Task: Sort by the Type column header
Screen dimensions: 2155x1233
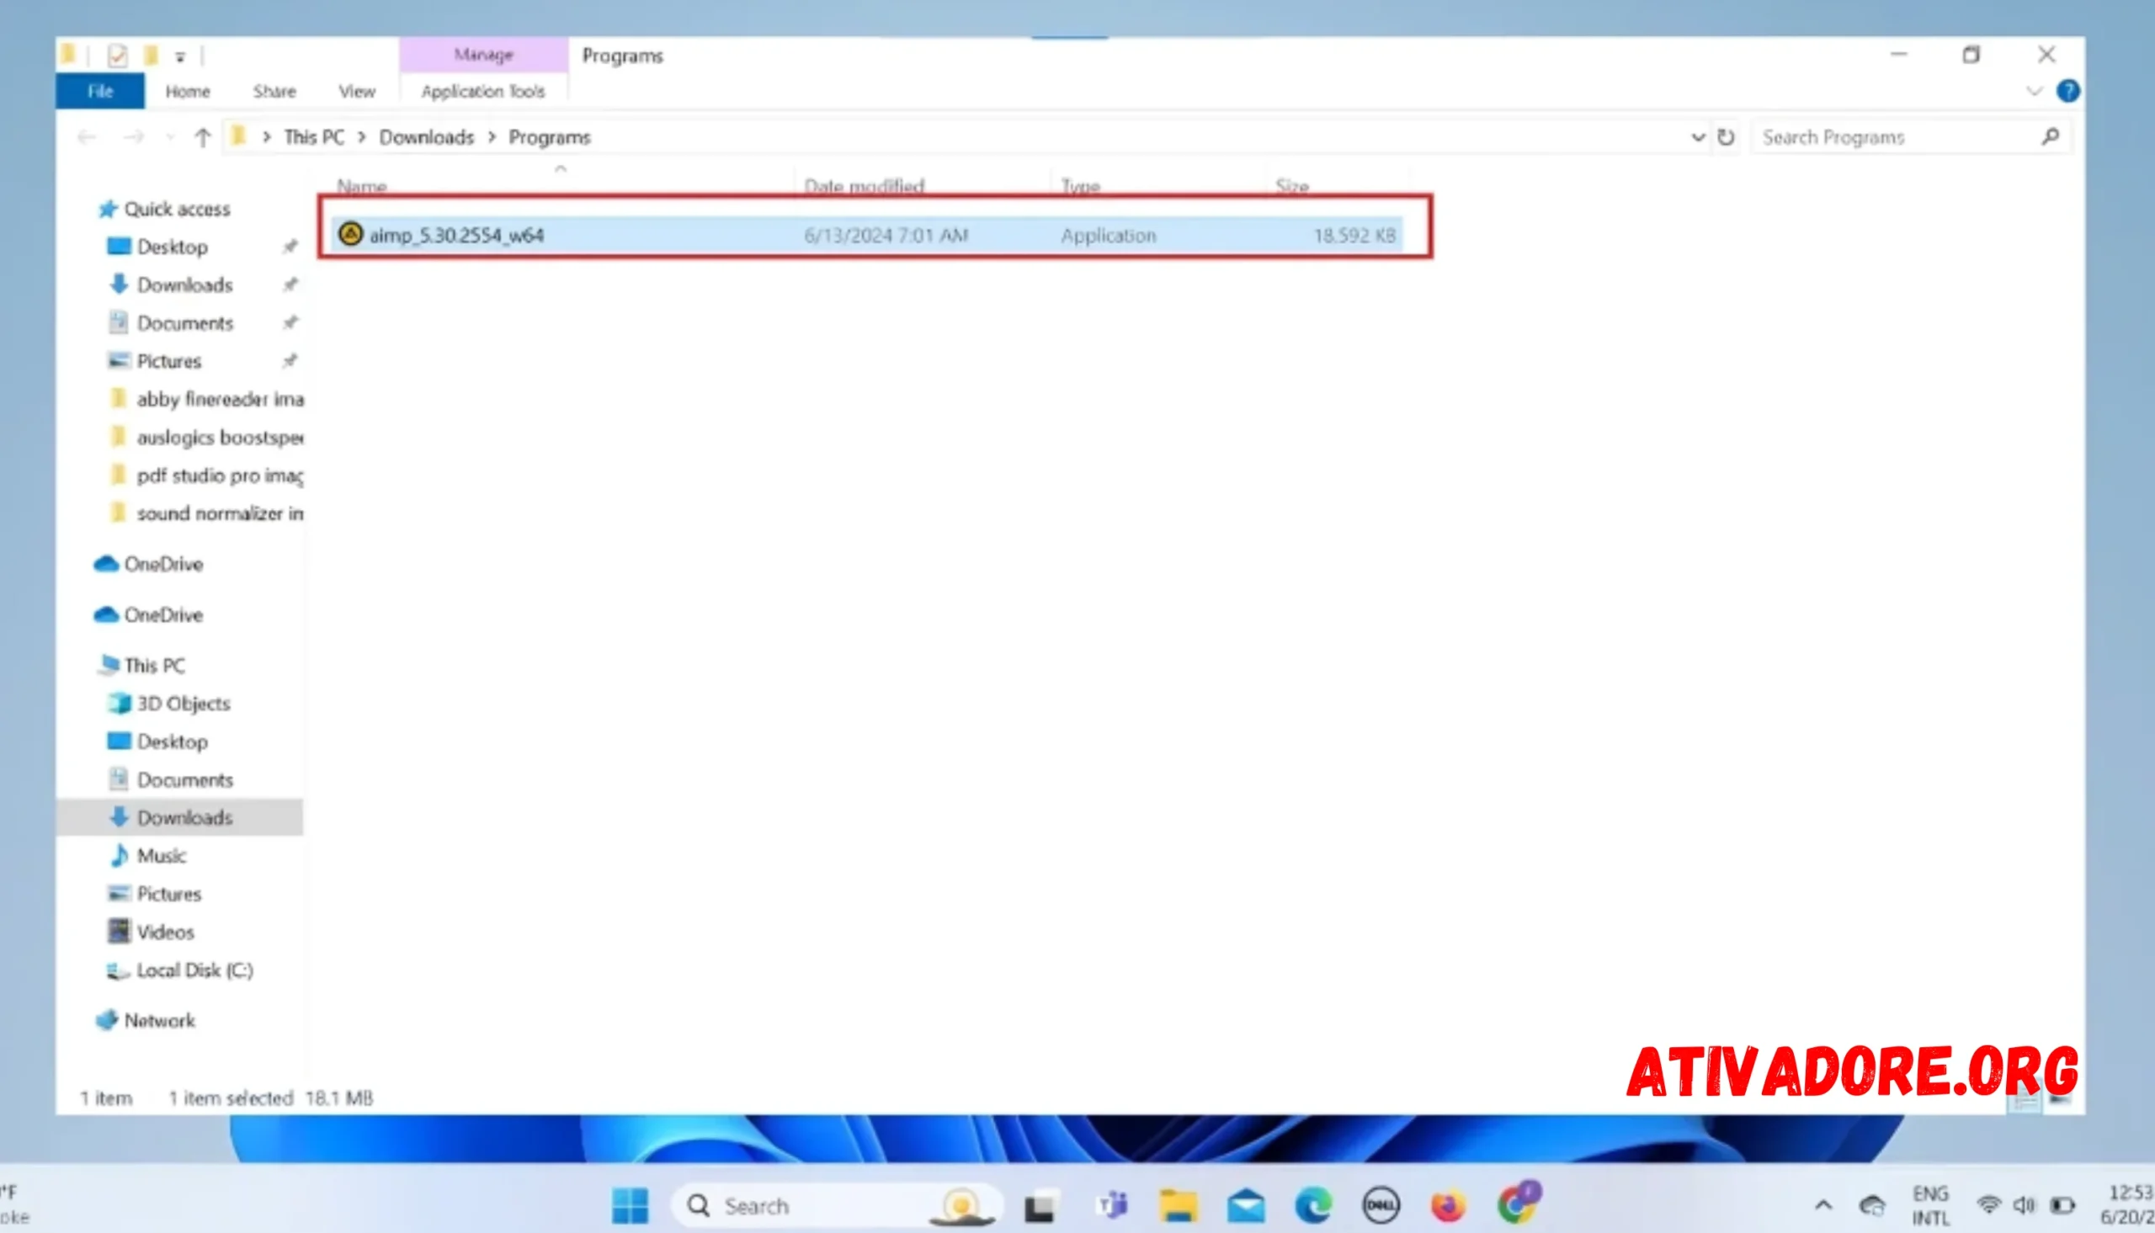Action: tap(1081, 184)
